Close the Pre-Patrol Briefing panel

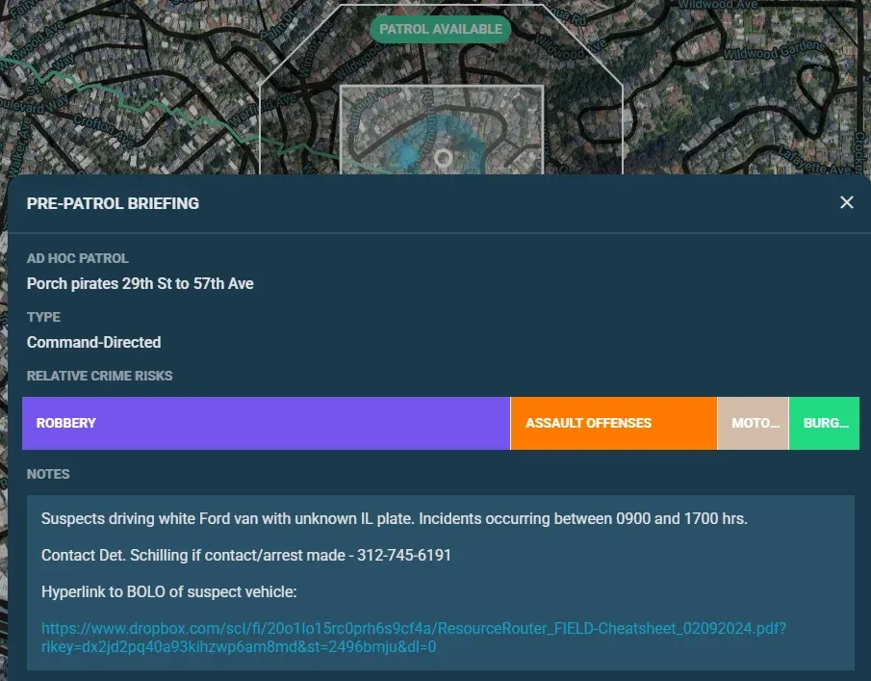pos(846,202)
